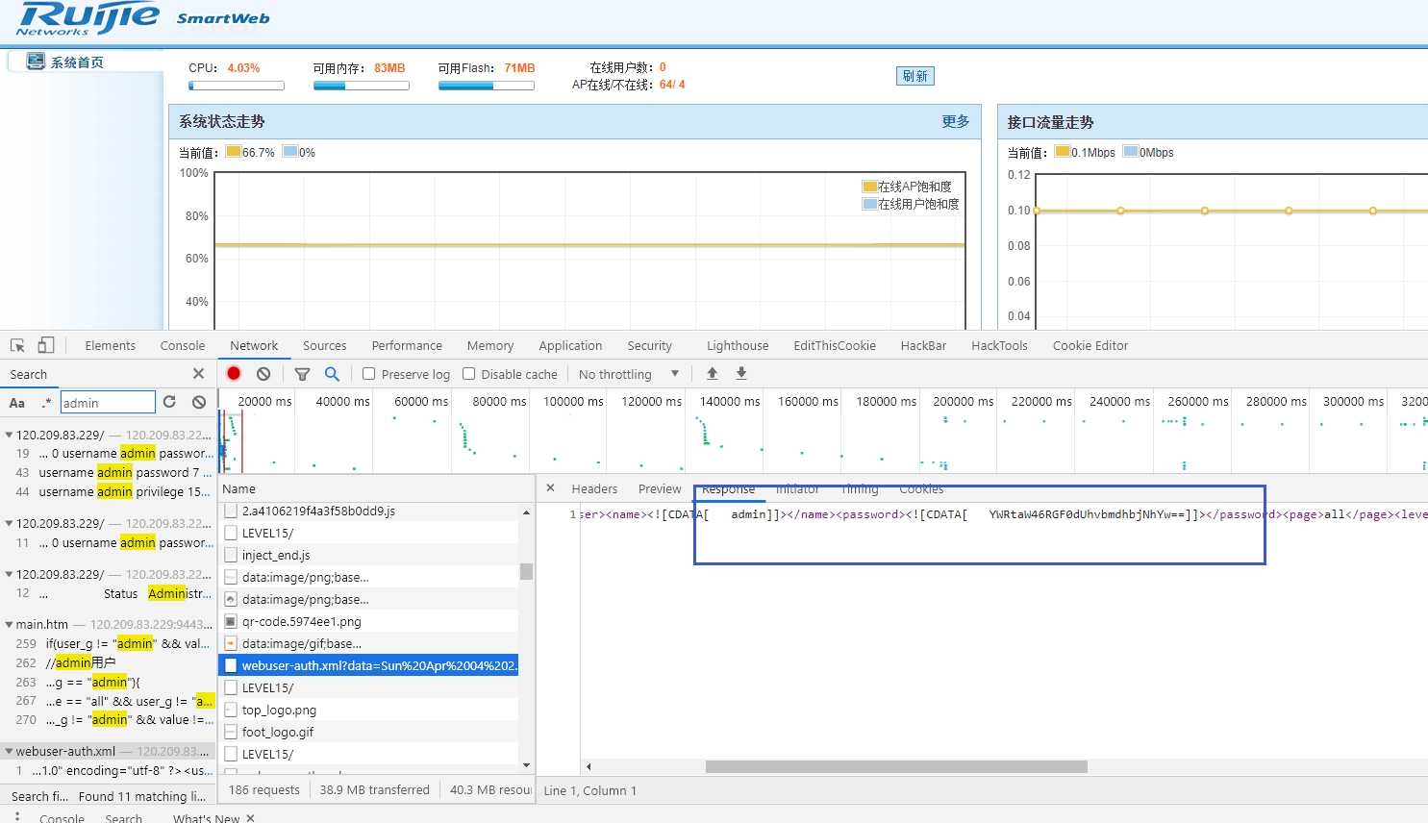Viewport: 1428px width, 823px height.
Task: Switch to the Console tab
Action: (x=183, y=346)
